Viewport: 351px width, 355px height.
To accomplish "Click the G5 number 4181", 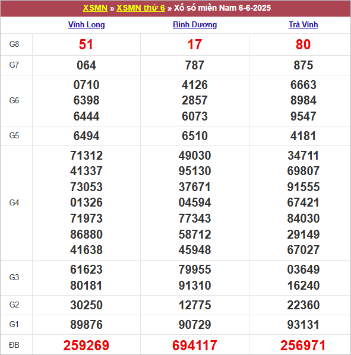I will tap(303, 136).
